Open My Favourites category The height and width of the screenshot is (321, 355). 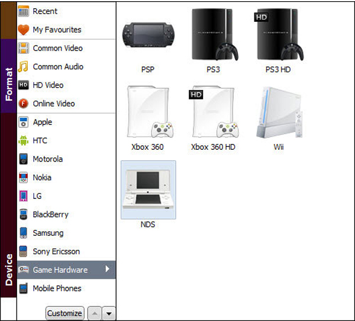(x=57, y=30)
